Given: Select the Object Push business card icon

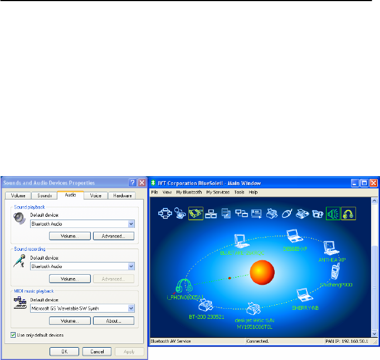Looking at the screenshot, I should click(x=256, y=214).
